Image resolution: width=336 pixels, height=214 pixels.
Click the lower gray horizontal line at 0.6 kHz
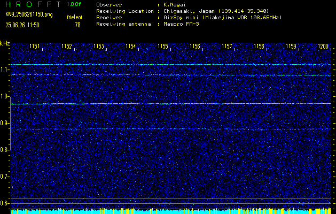click(171, 203)
